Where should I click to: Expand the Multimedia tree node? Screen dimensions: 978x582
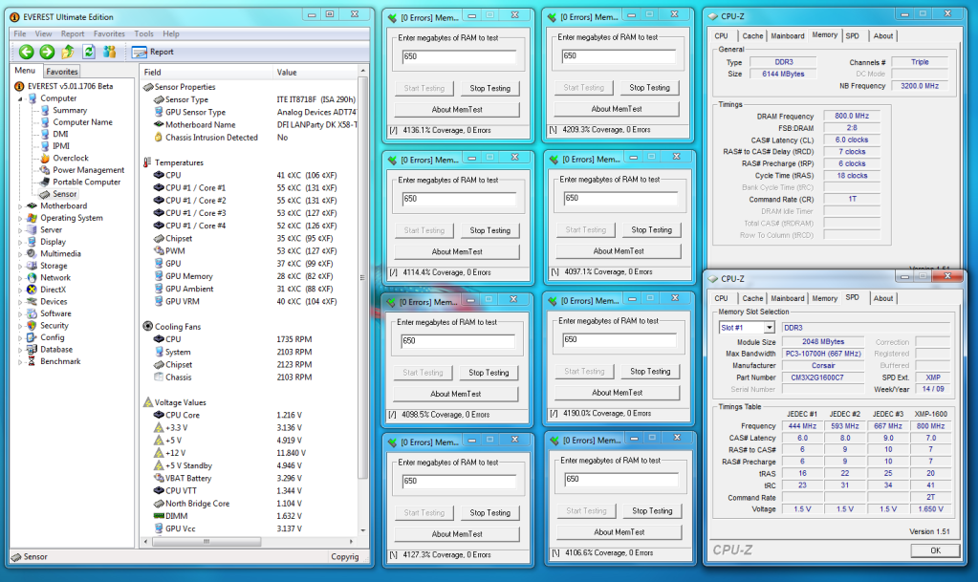(20, 254)
